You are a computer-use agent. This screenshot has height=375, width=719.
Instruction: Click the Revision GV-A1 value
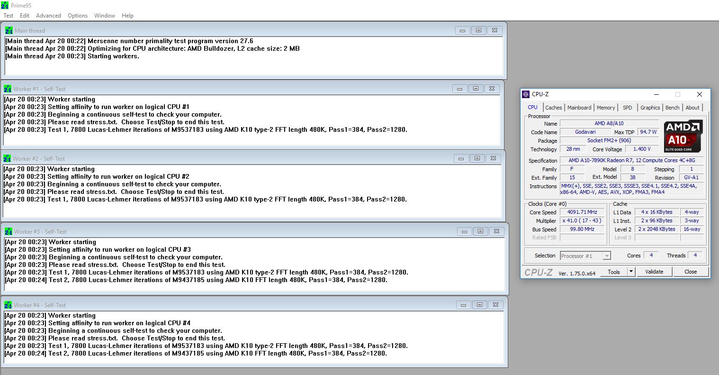691,177
